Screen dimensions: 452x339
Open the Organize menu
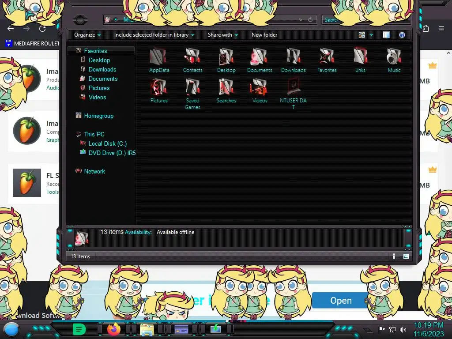tap(87, 35)
